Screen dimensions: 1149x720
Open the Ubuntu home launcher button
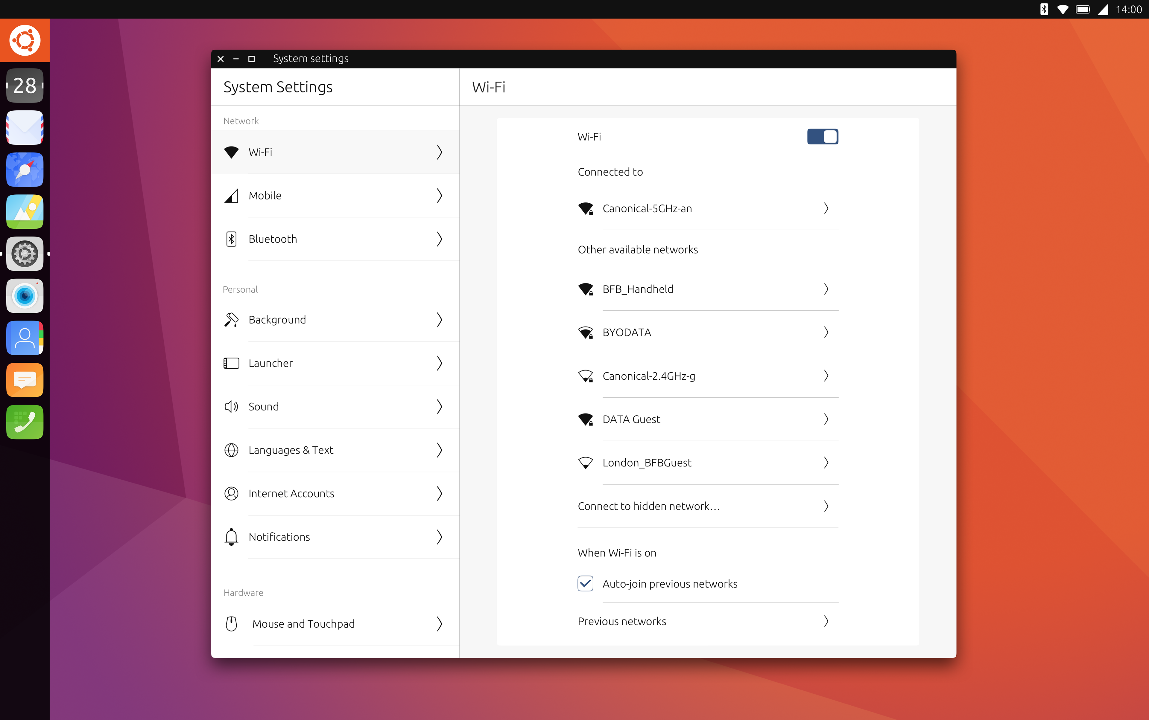point(25,40)
